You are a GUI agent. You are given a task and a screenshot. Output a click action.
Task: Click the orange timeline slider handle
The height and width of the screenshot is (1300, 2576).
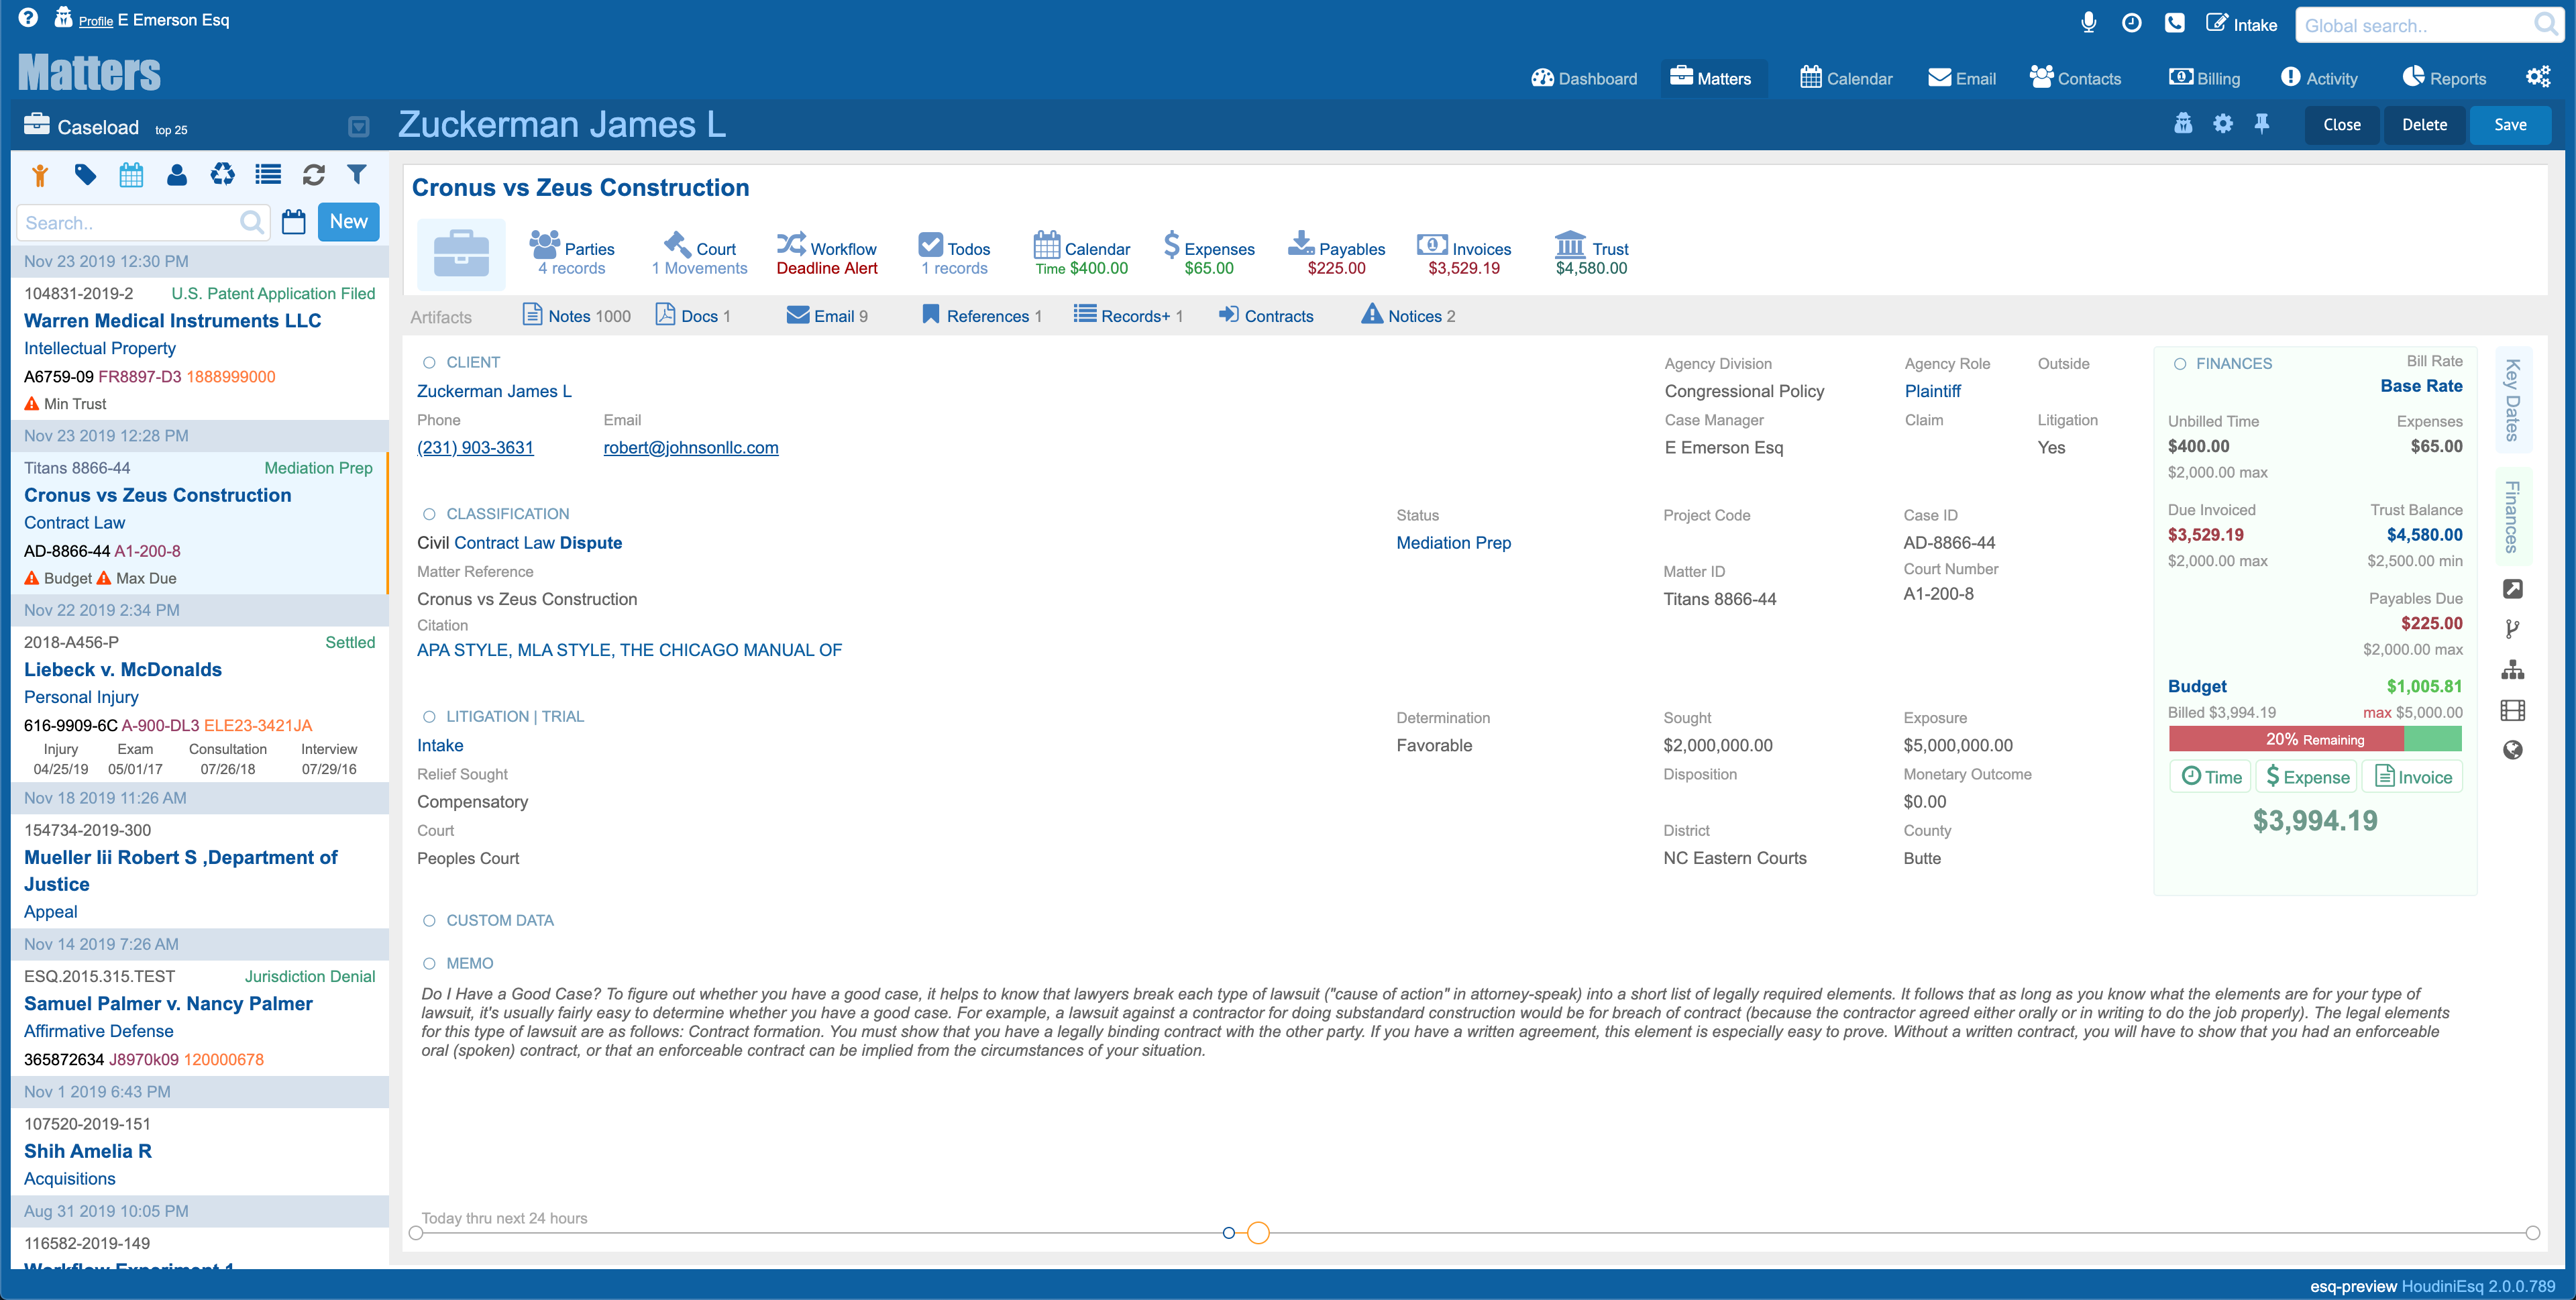[x=1258, y=1233]
